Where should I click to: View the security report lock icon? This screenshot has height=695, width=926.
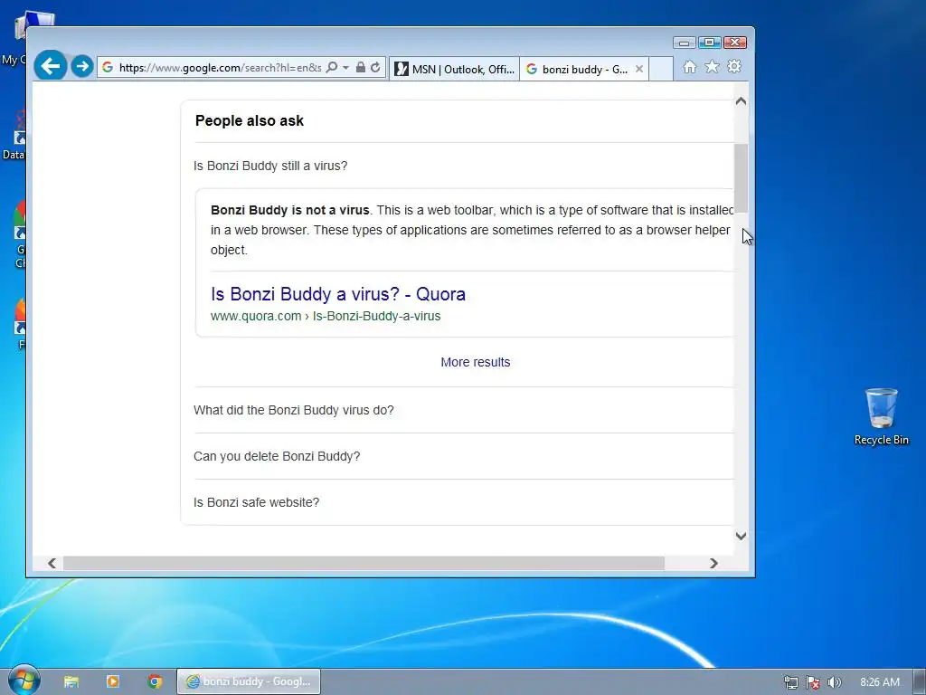(x=360, y=67)
